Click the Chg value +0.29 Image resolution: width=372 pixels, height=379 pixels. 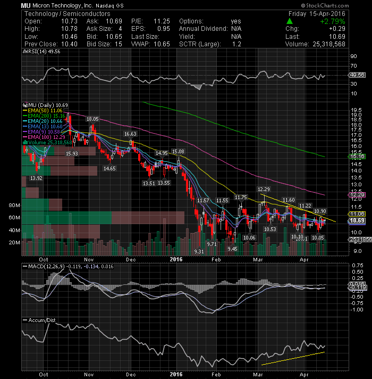point(337,29)
